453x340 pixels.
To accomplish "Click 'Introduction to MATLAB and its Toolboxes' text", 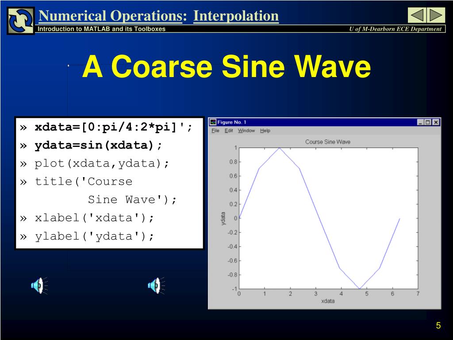I will tap(101, 29).
